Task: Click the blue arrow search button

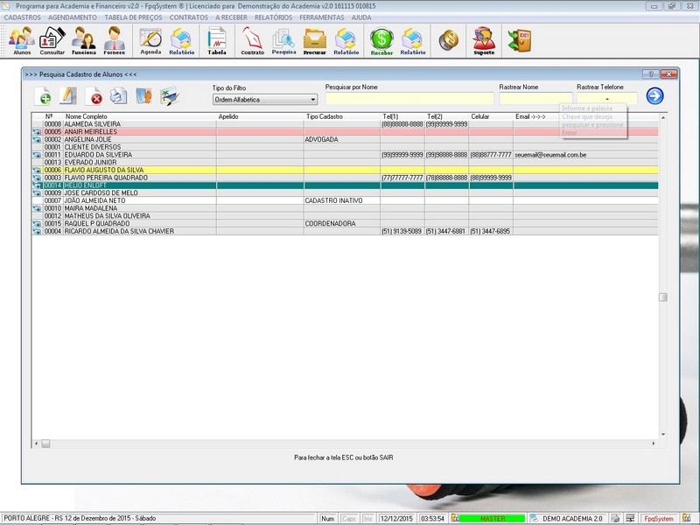Action: point(654,96)
